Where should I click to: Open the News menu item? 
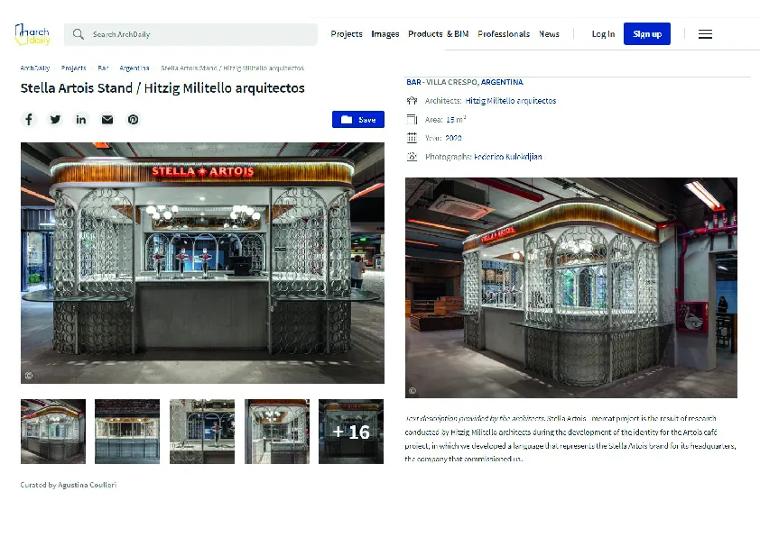pos(549,34)
